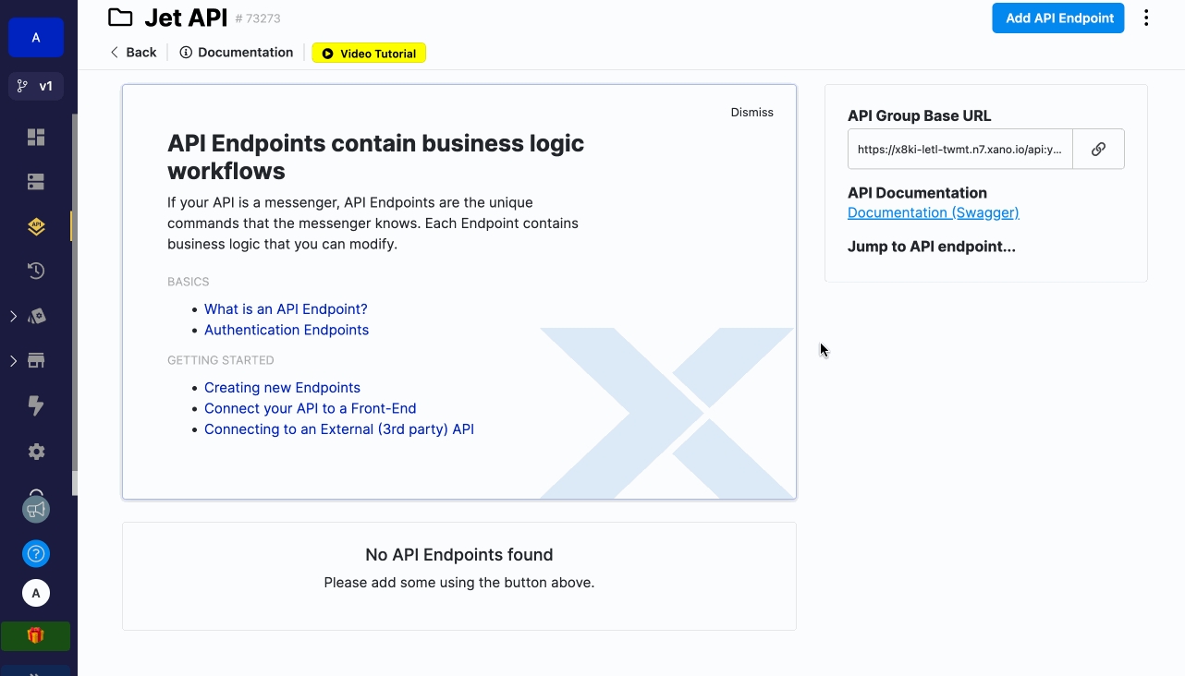Click the Add API Endpoint button
This screenshot has width=1185, height=676.
tap(1057, 18)
